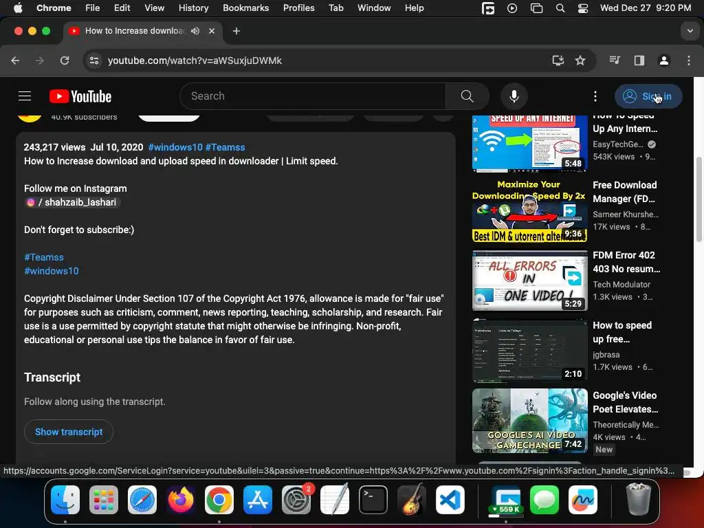This screenshot has height=528, width=704.
Task: Click the address bar URL
Action: click(x=195, y=60)
